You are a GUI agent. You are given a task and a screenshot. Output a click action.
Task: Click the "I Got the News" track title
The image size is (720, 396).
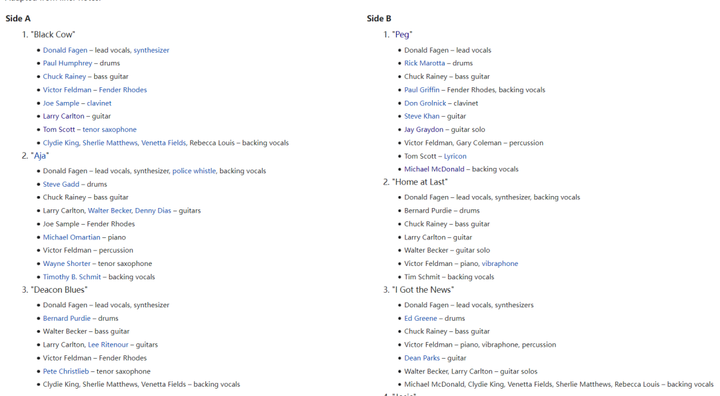[x=423, y=289]
